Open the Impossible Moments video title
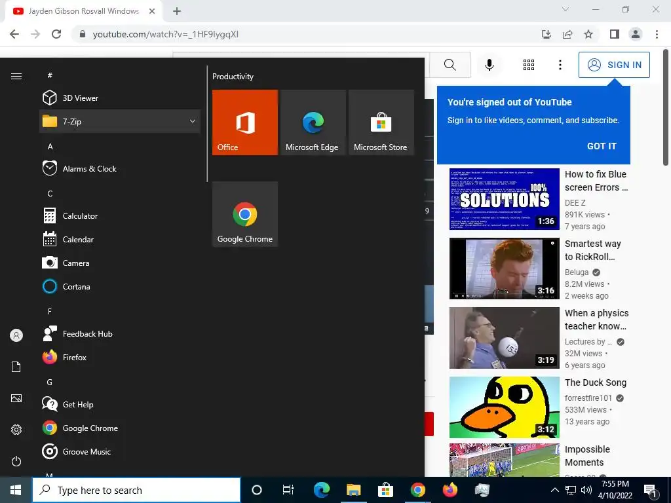 (x=587, y=456)
